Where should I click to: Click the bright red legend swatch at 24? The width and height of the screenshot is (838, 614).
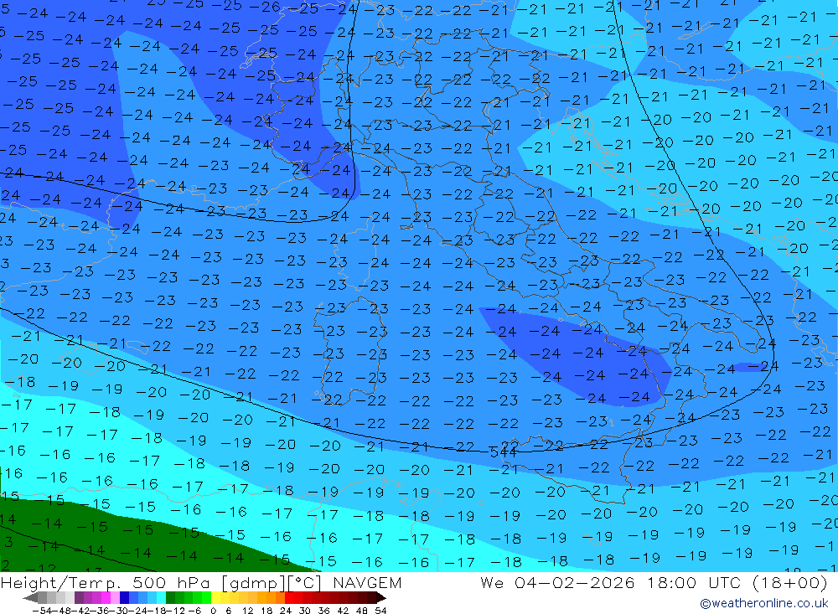289,597
